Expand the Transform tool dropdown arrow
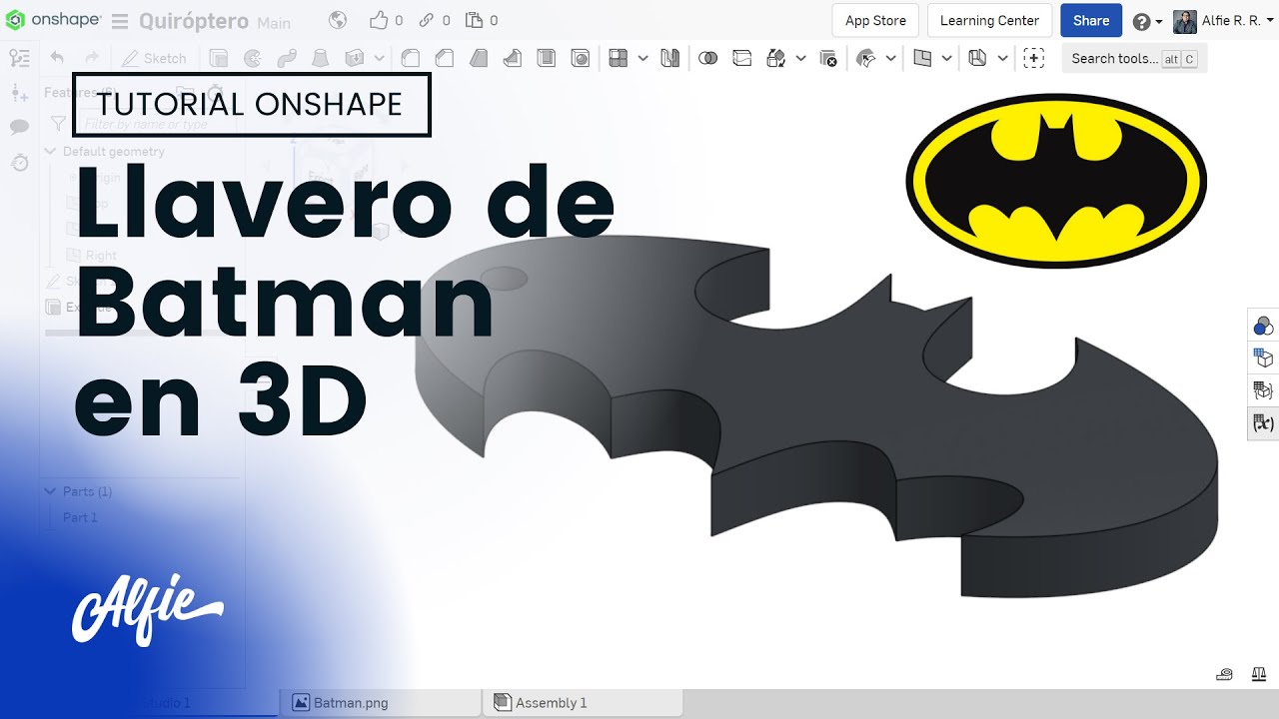Viewport: 1279px width, 719px height. [800, 58]
